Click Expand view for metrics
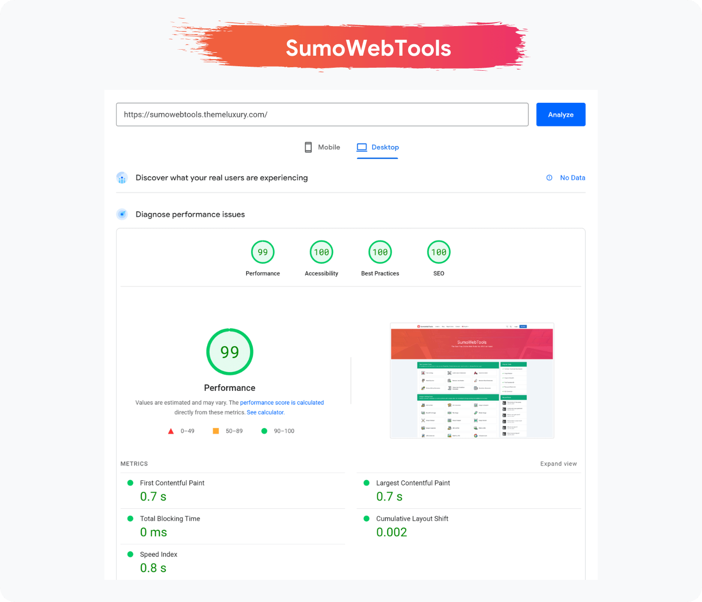The width and height of the screenshot is (702, 602). 559,464
